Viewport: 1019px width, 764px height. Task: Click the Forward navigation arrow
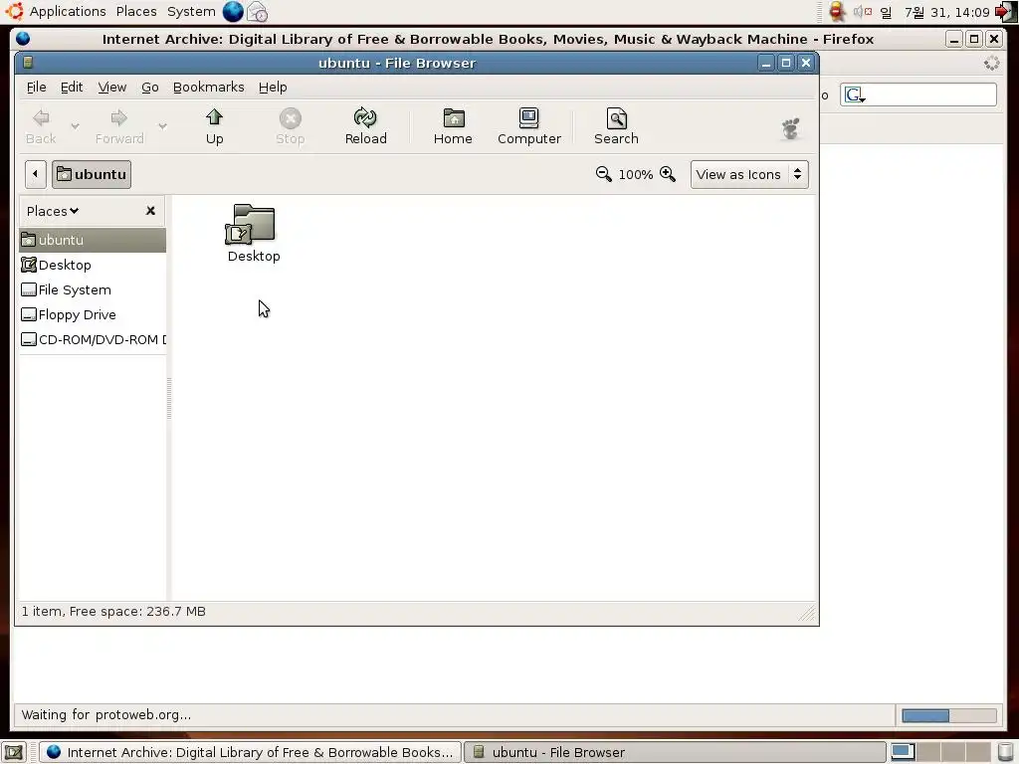pos(119,126)
